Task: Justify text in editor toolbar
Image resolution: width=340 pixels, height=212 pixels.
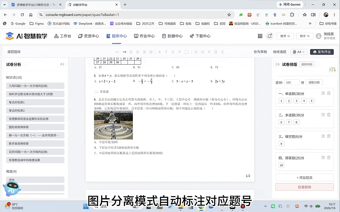Action: click(x=151, y=52)
